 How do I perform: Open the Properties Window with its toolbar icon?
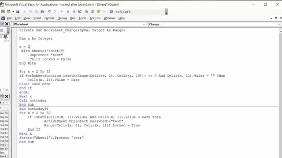click(x=93, y=12)
